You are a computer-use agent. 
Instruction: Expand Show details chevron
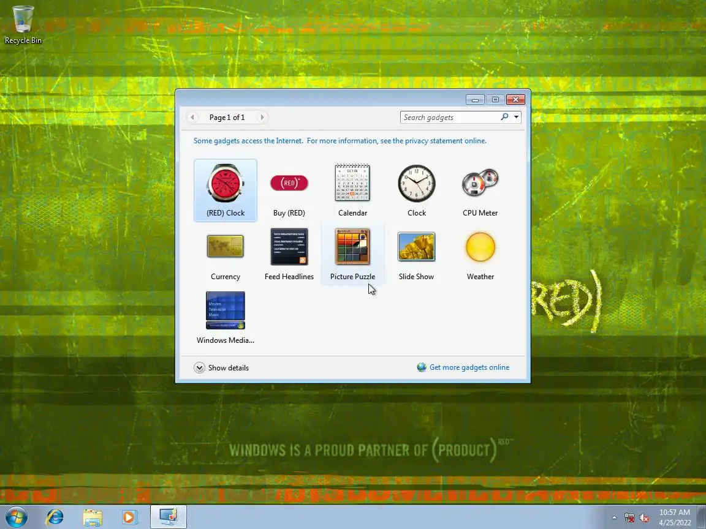point(199,367)
